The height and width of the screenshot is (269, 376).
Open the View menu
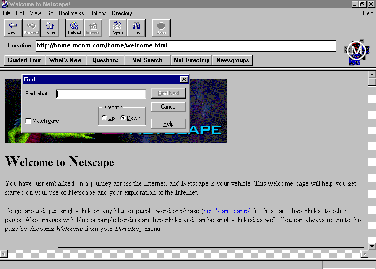(x=36, y=13)
